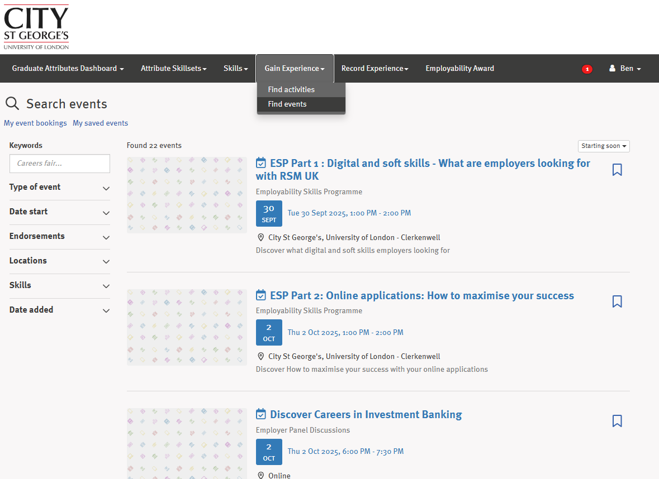Click Employability Skills Programme under ESP Part 2
This screenshot has height=479, width=659.
pyautogui.click(x=309, y=310)
